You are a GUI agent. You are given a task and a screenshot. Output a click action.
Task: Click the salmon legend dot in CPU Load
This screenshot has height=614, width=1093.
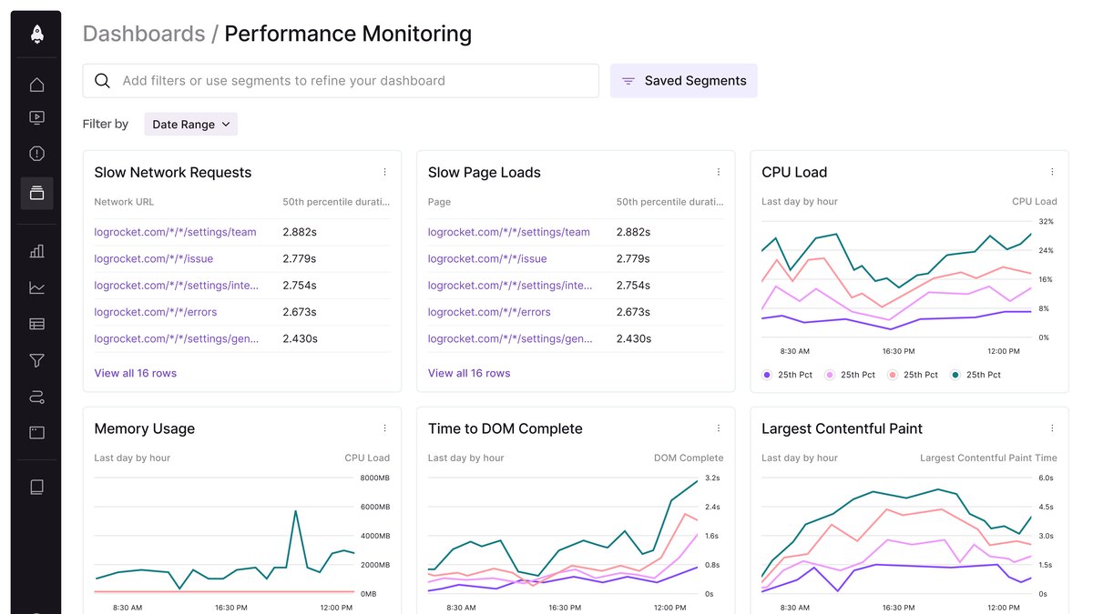point(893,375)
